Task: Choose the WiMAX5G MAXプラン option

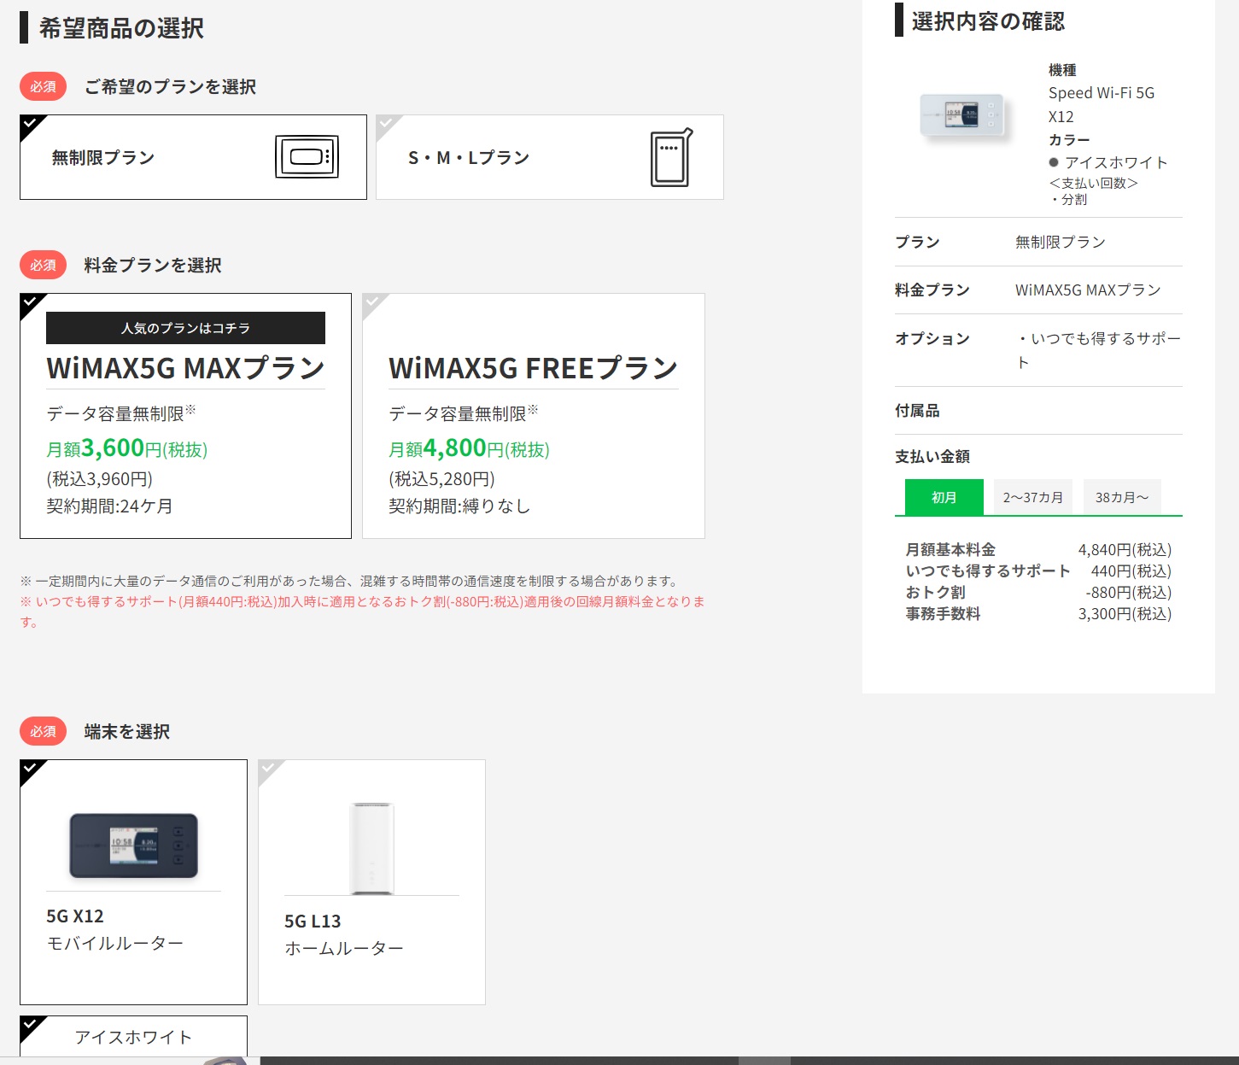Action: click(x=185, y=416)
